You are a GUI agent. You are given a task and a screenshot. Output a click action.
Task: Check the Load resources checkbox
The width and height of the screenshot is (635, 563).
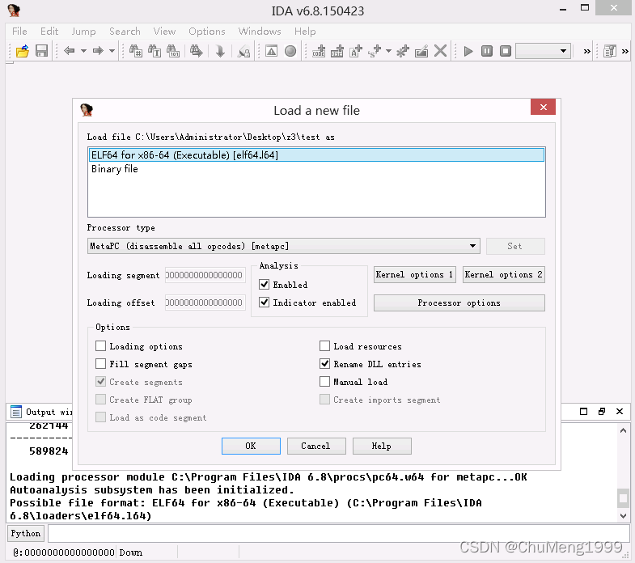coord(324,345)
